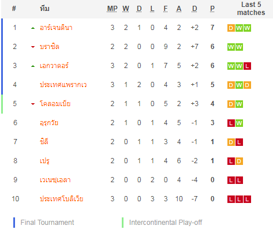Click the green Intercontinental Play-off legend swatch
Viewport: 273px width, 237px height.
[122, 223]
